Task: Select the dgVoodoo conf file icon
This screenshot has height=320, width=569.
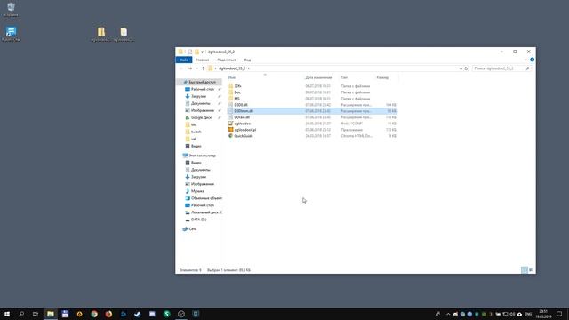Action: click(x=231, y=124)
